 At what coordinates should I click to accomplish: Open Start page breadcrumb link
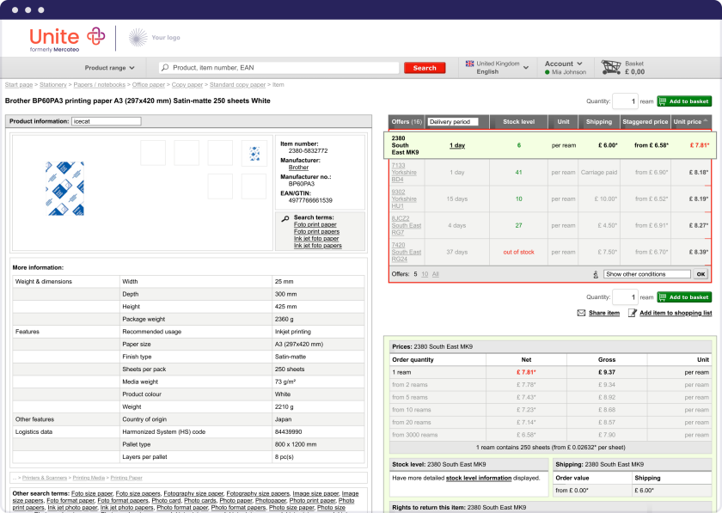point(19,85)
